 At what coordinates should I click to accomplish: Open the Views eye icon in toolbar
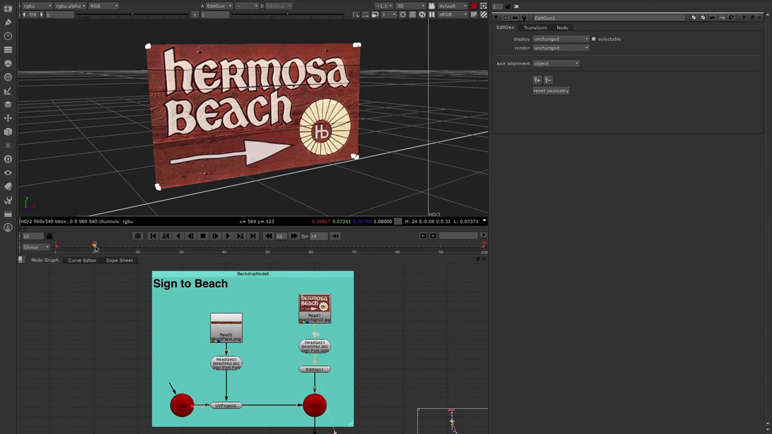[x=8, y=173]
